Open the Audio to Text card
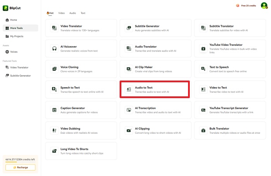271x176 pixels. click(154, 89)
